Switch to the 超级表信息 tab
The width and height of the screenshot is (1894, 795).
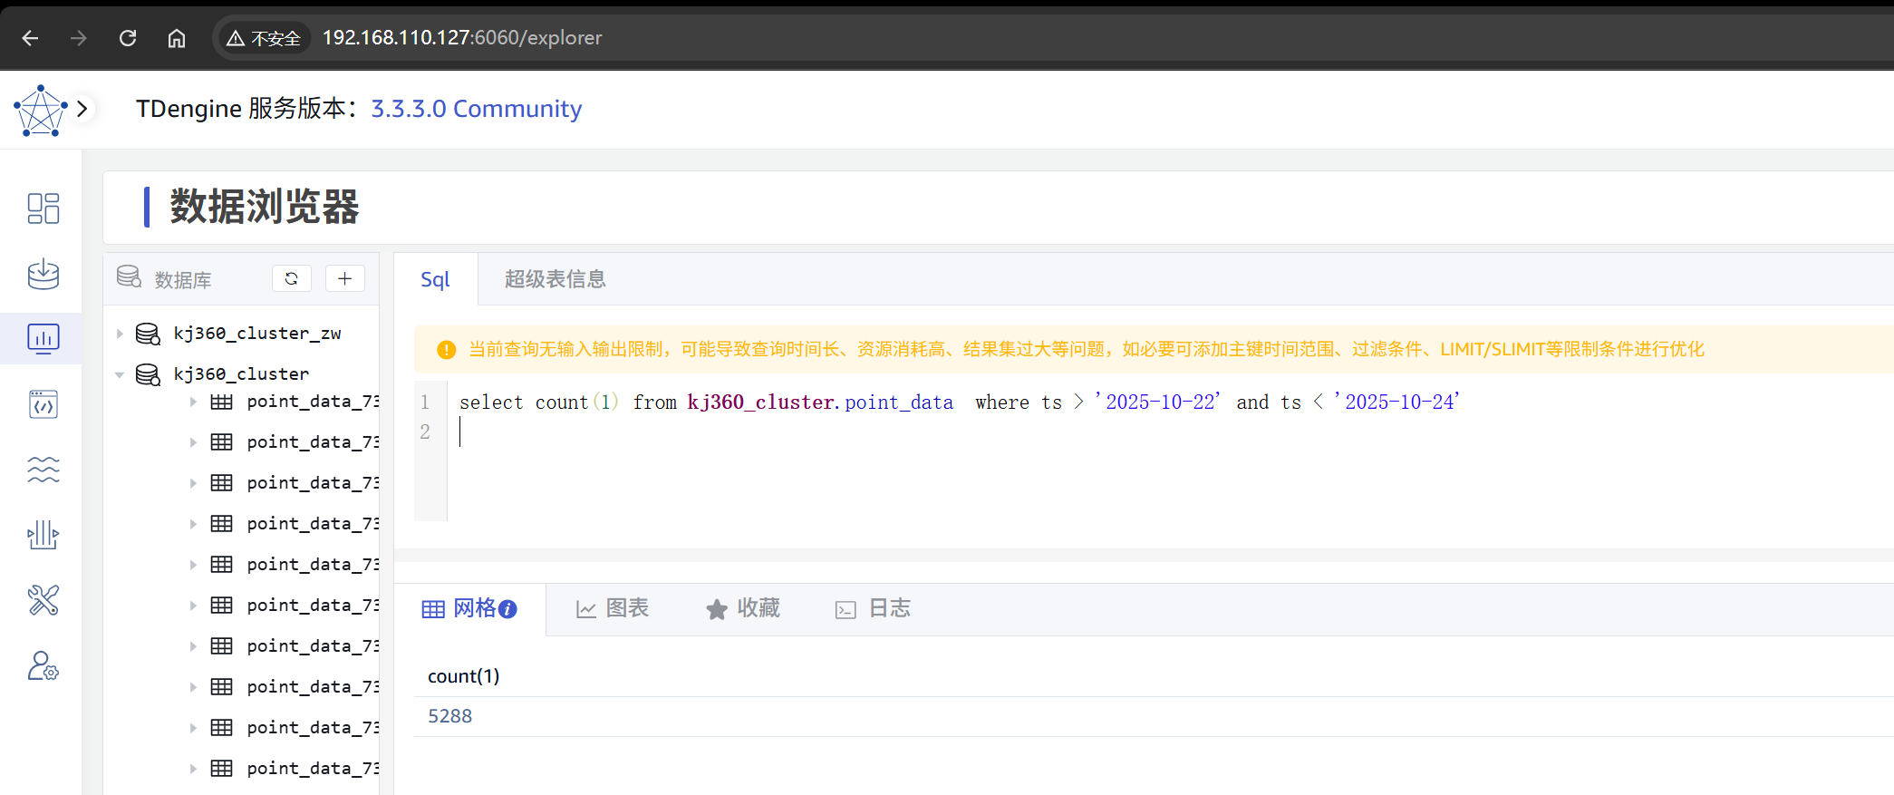pyautogui.click(x=555, y=279)
